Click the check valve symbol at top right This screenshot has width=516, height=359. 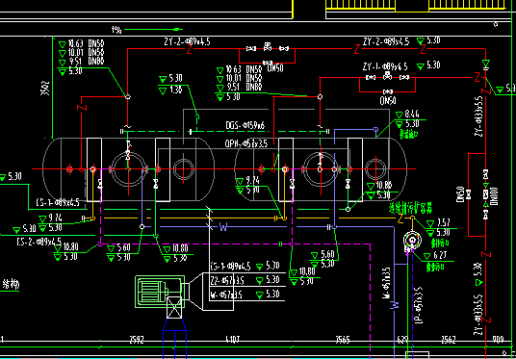point(485,64)
